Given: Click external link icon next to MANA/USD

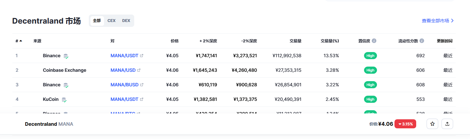Looking at the screenshot, I should click(x=139, y=70).
